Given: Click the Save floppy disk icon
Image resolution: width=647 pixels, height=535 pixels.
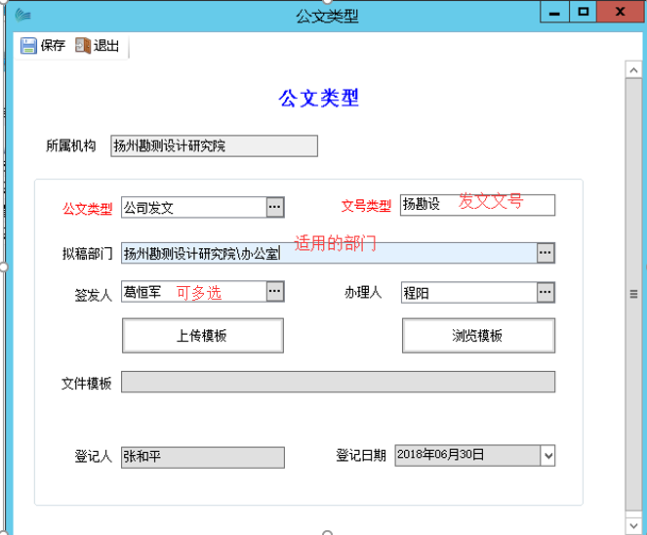Looking at the screenshot, I should 28,46.
